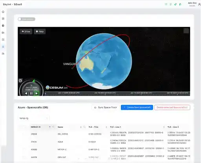Screen dimensions: 201x163
Task: Search by NORAD ID using magnifier icon
Action: 53,127
